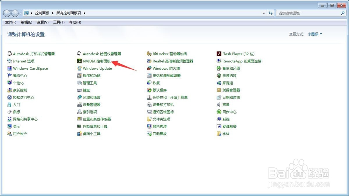
Task: Click the 管理工具 gear icon
Action: tap(79, 83)
